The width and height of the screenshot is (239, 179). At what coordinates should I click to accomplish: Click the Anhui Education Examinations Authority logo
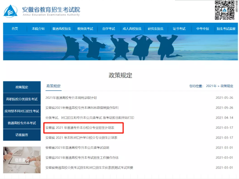[42, 11]
